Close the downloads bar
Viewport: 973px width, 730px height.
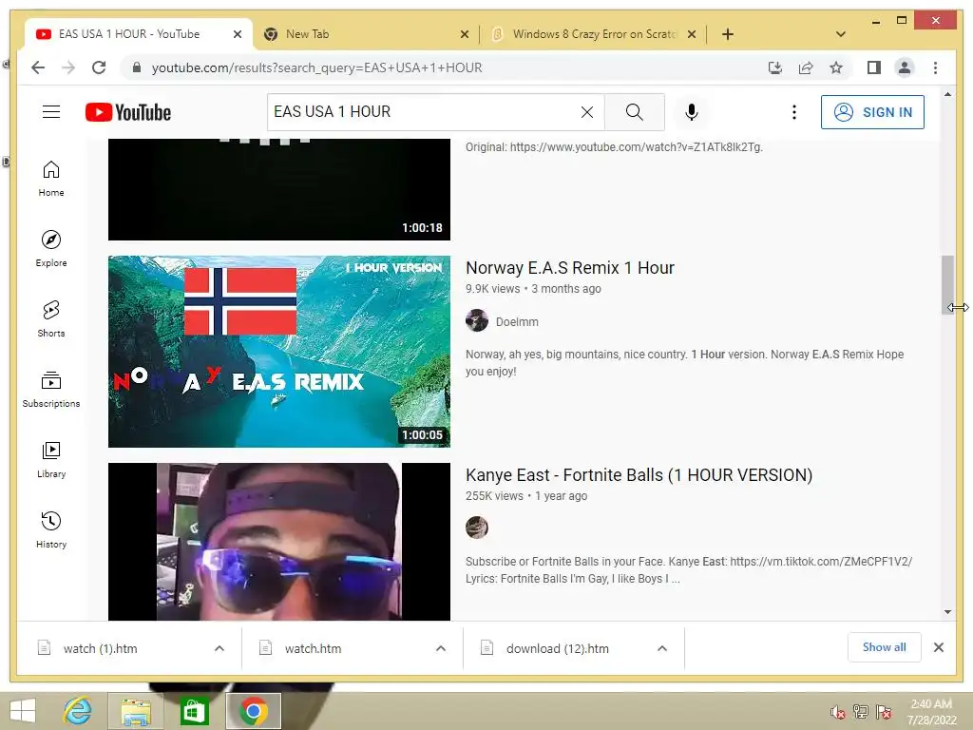(x=939, y=647)
